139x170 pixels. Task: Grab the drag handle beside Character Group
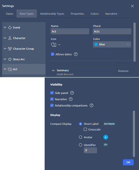(x=5, y=49)
